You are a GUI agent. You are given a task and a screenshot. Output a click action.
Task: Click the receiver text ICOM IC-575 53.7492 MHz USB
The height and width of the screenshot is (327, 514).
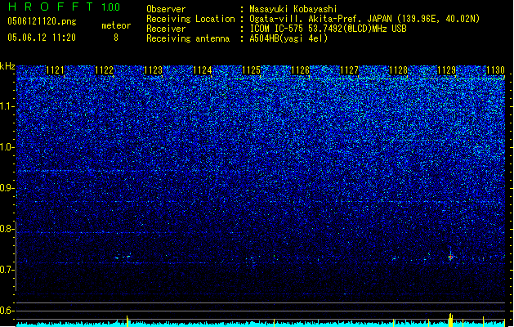[328, 29]
